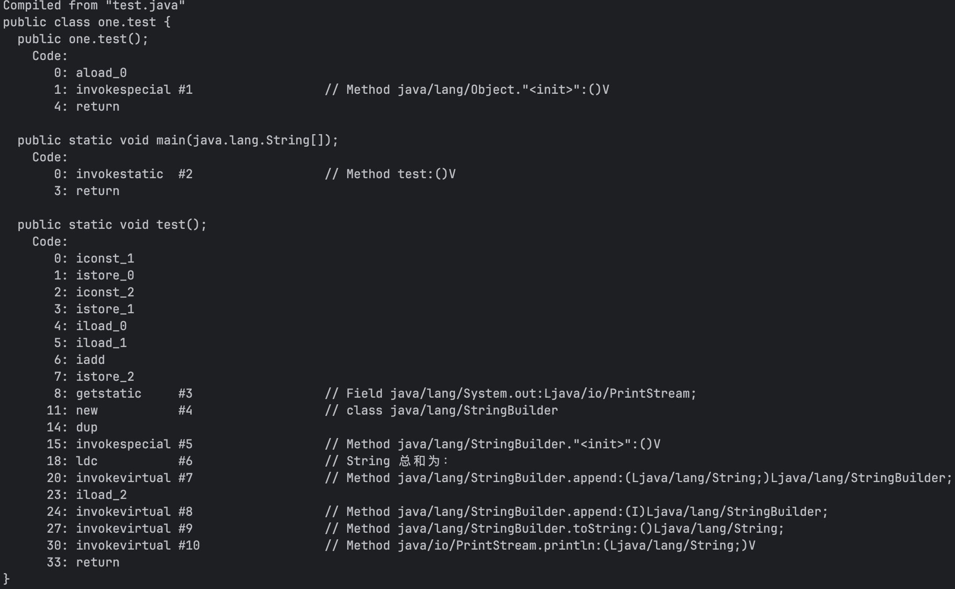The image size is (955, 589).
Task: Click the final closing brace
Action: coord(6,579)
